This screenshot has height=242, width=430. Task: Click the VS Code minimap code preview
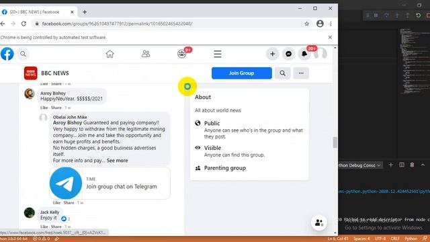(414, 61)
